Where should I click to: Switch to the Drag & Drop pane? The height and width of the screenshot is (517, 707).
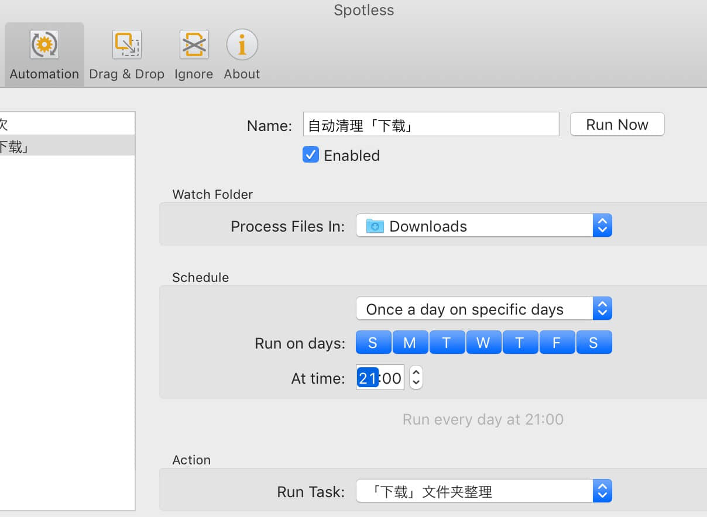tap(126, 55)
